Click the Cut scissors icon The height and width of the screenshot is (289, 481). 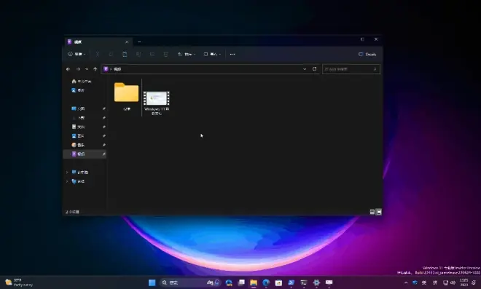[x=98, y=55]
